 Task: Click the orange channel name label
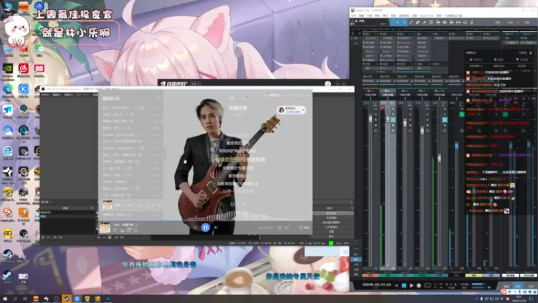pos(371,275)
